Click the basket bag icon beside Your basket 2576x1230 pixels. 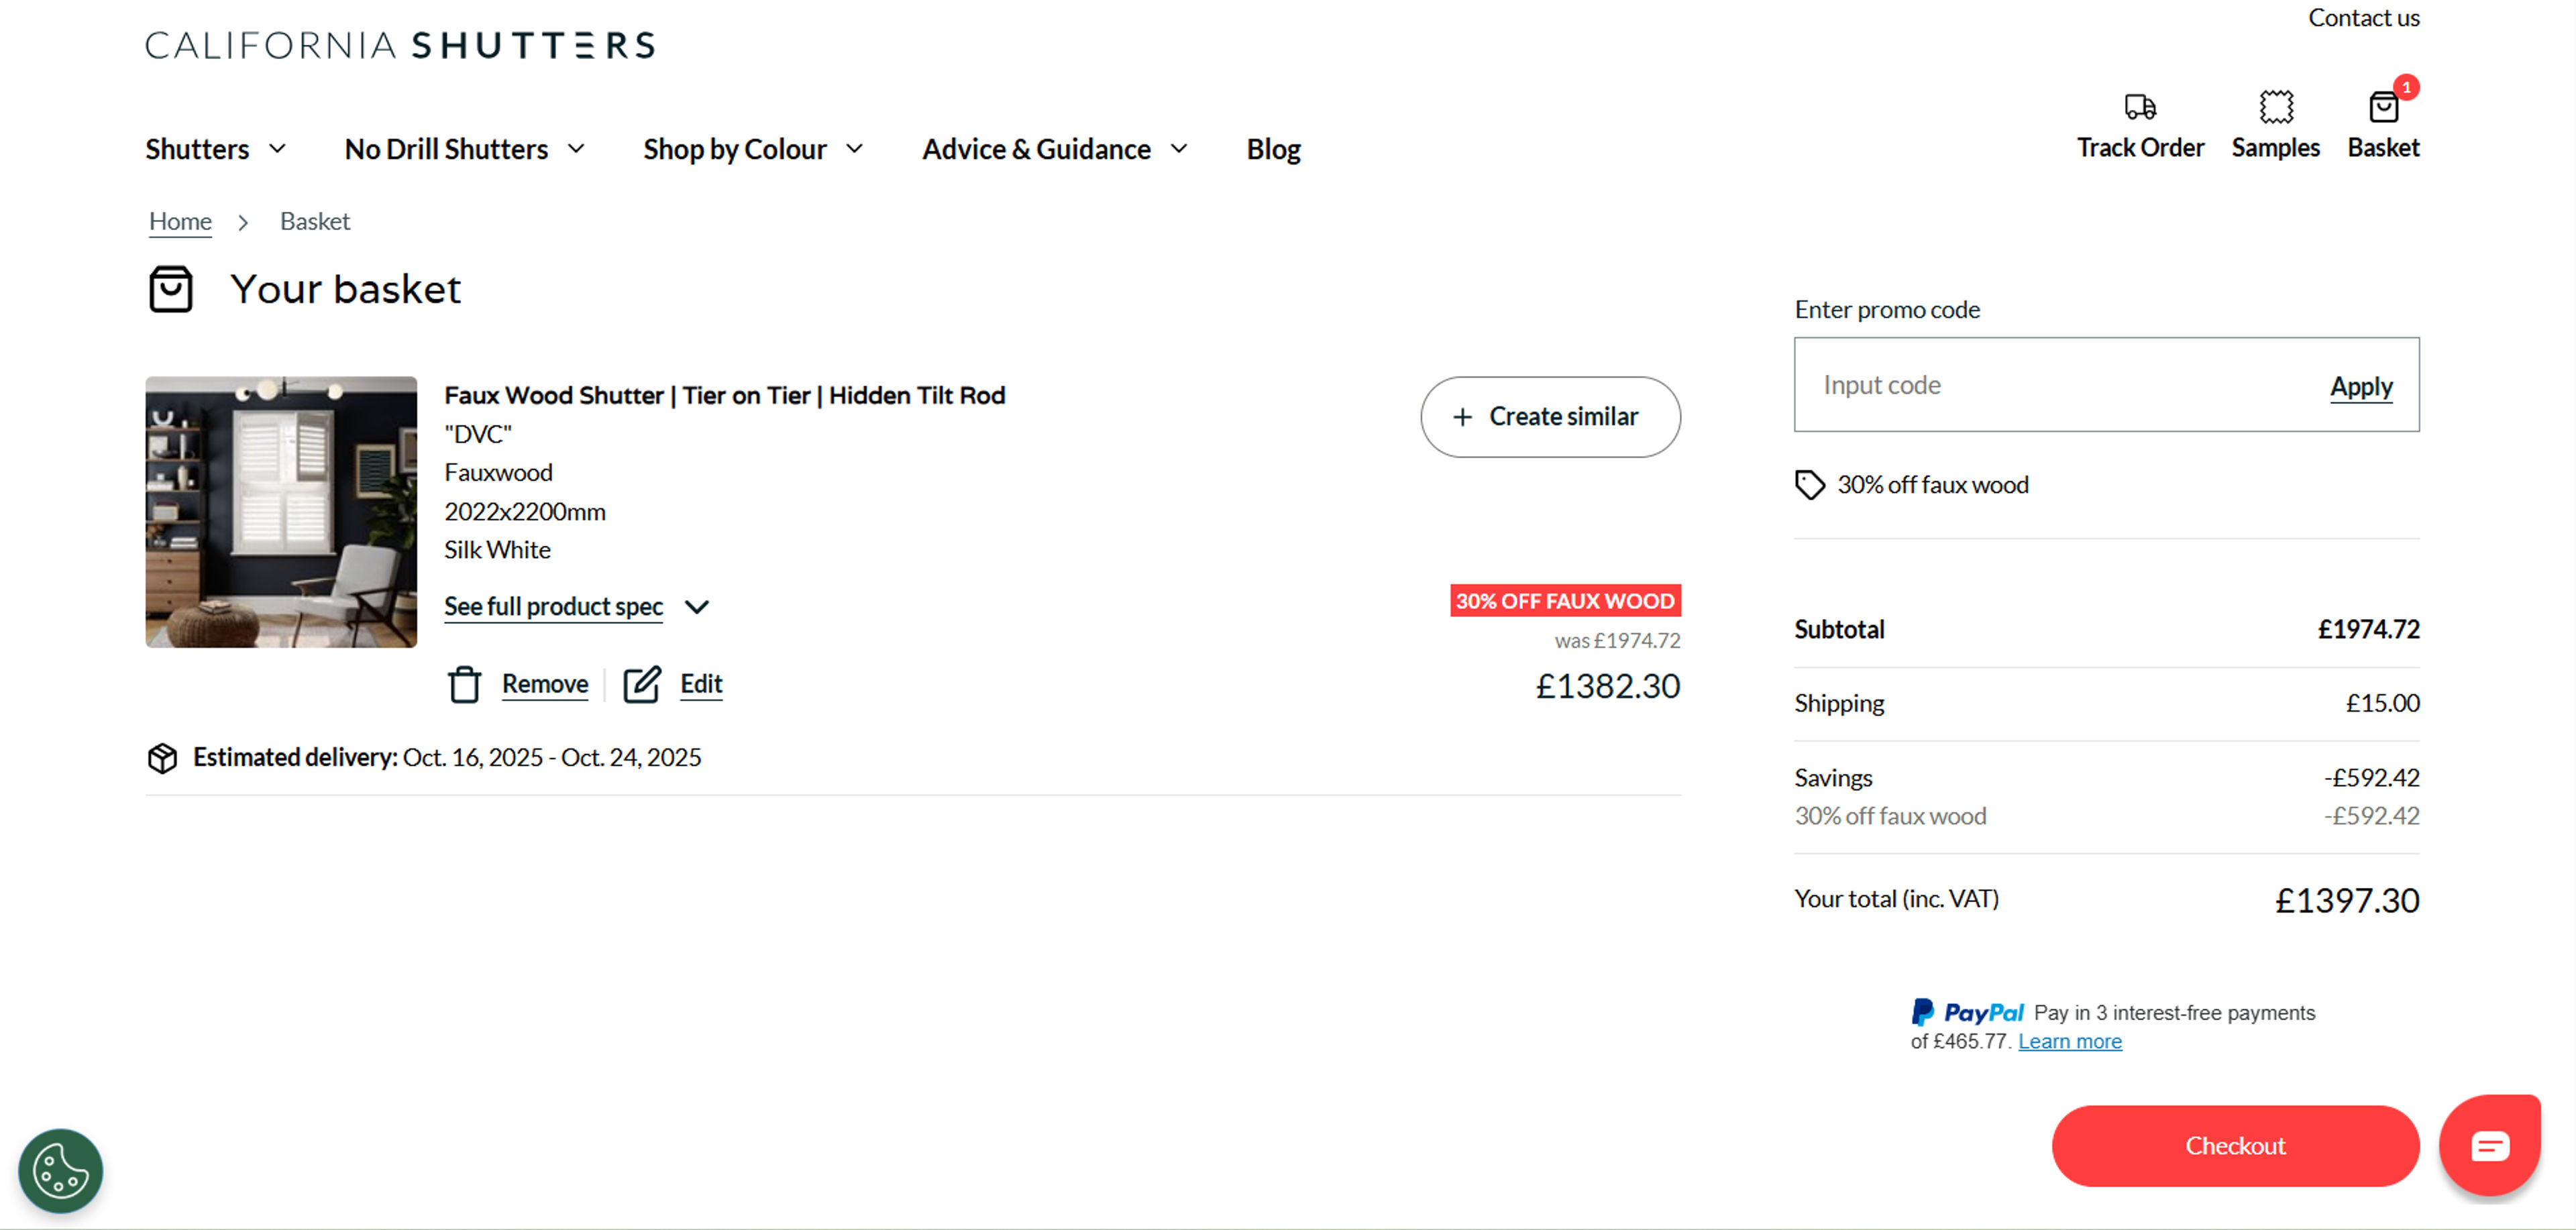point(170,290)
